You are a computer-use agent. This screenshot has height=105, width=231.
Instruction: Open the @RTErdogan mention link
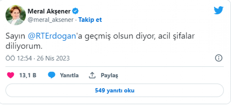[51, 36]
